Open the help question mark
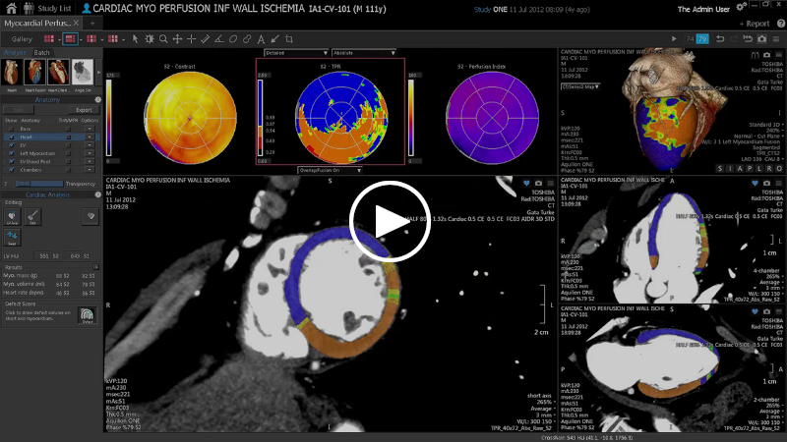Image resolution: width=787 pixels, height=442 pixels. point(781,23)
